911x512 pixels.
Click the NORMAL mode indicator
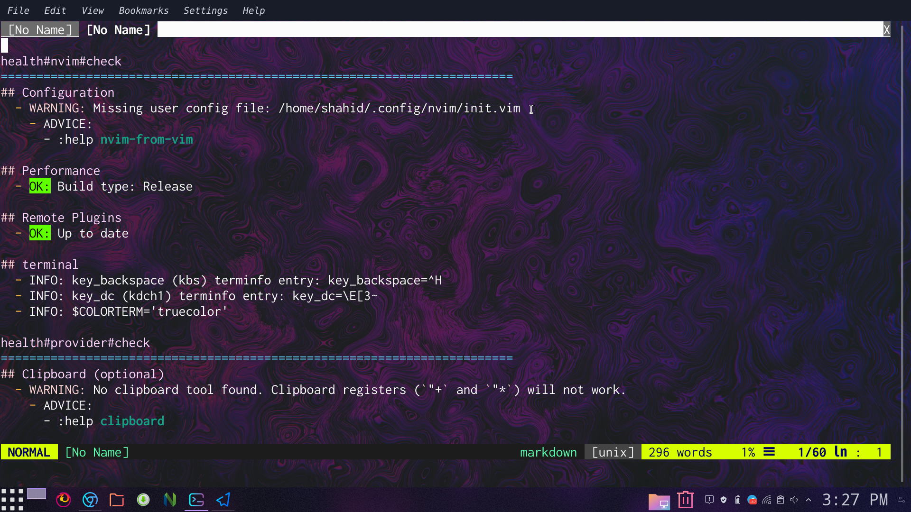29,452
